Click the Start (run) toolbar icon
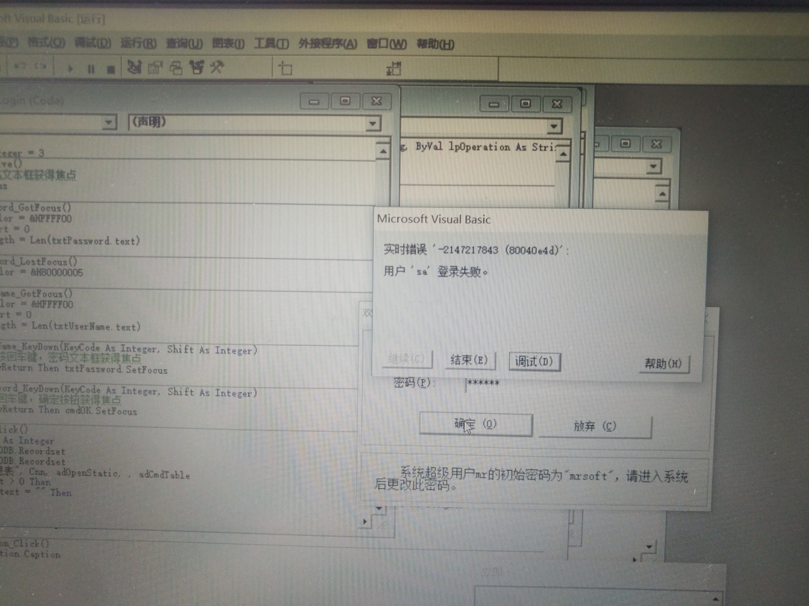The image size is (809, 606). coord(70,68)
